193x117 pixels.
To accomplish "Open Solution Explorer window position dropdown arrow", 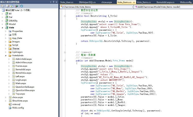I will point(51,2).
